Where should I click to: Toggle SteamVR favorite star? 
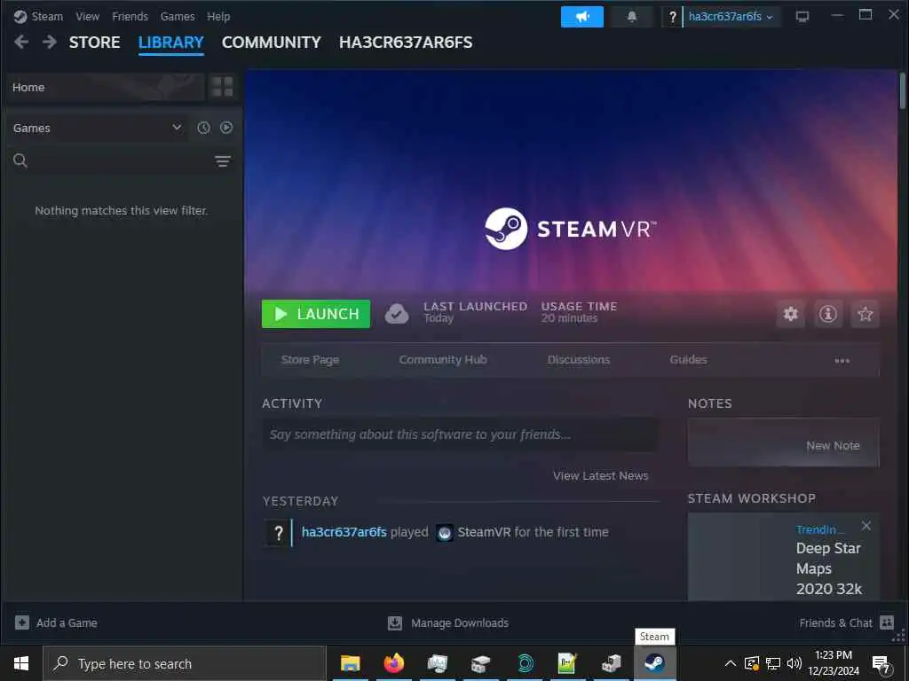coord(865,314)
